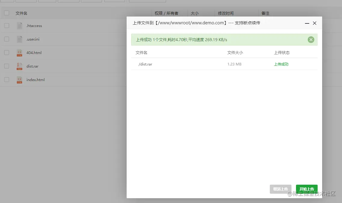Click the 取消上传 button

(281, 189)
